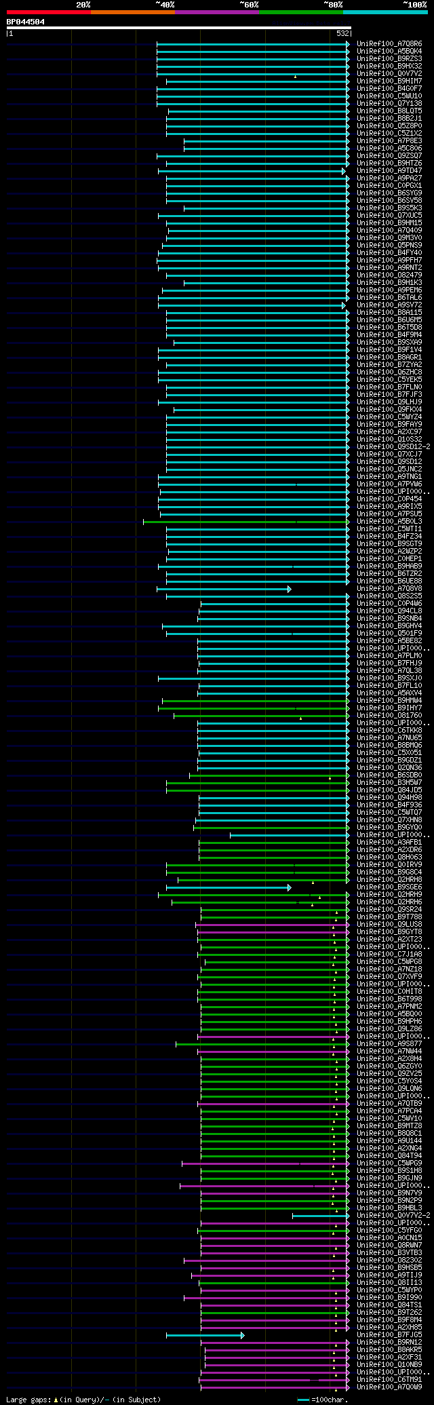The height and width of the screenshot is (1405, 434).
Task: Select hit label UniRef100_B9HMW4
Action: pyautogui.click(x=389, y=700)
